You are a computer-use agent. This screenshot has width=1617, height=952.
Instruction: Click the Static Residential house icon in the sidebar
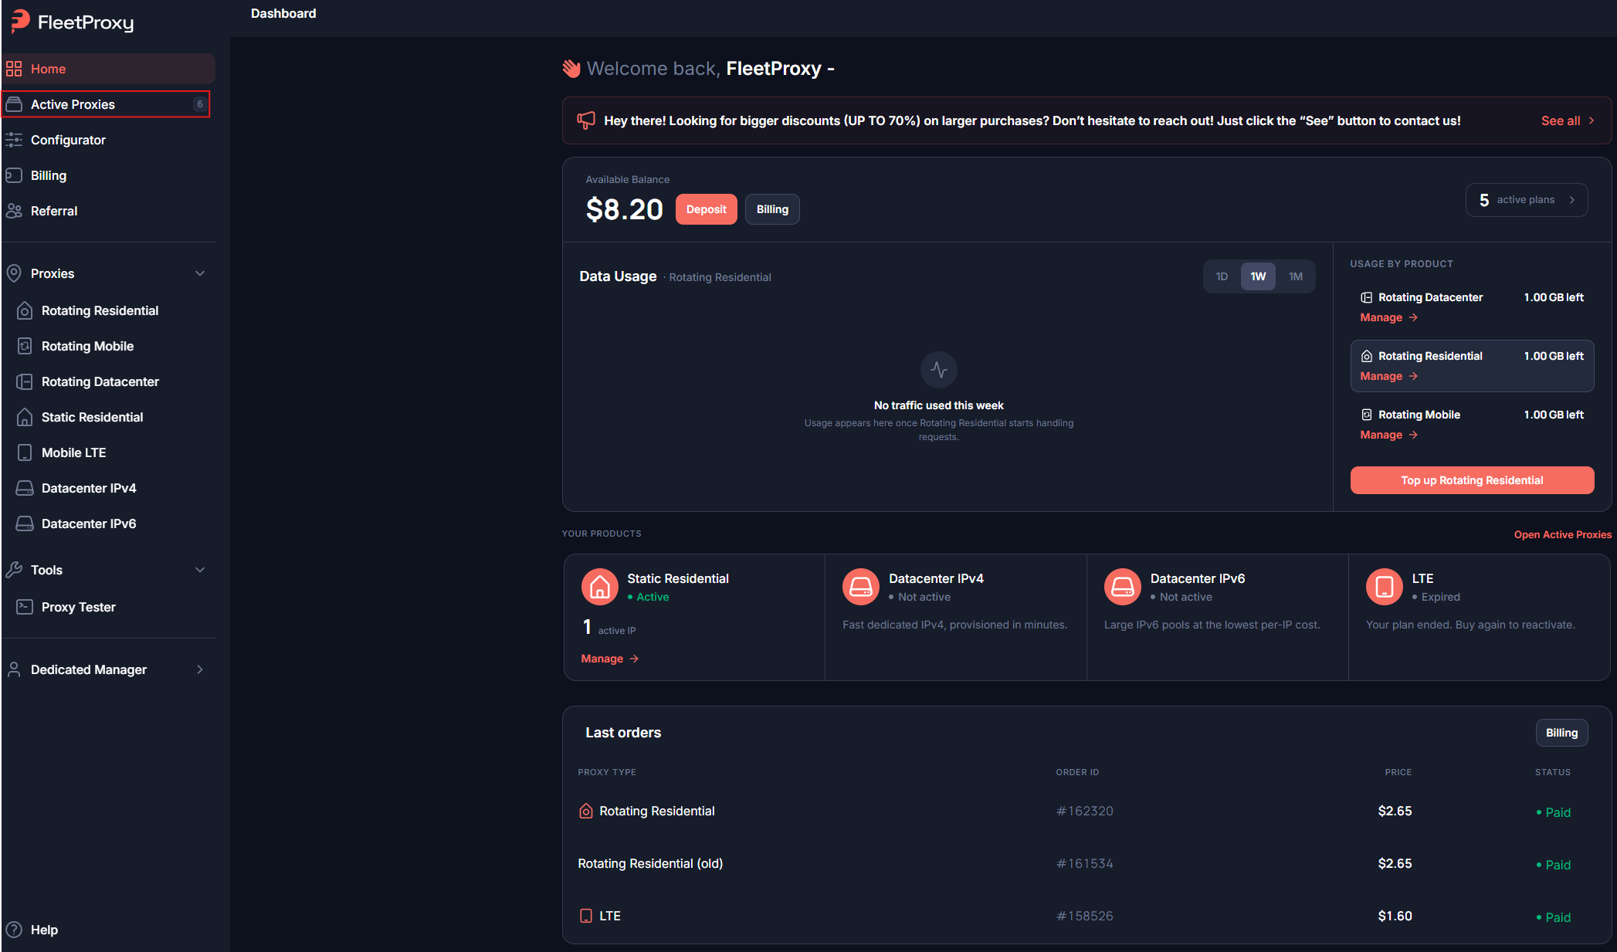[x=25, y=417]
